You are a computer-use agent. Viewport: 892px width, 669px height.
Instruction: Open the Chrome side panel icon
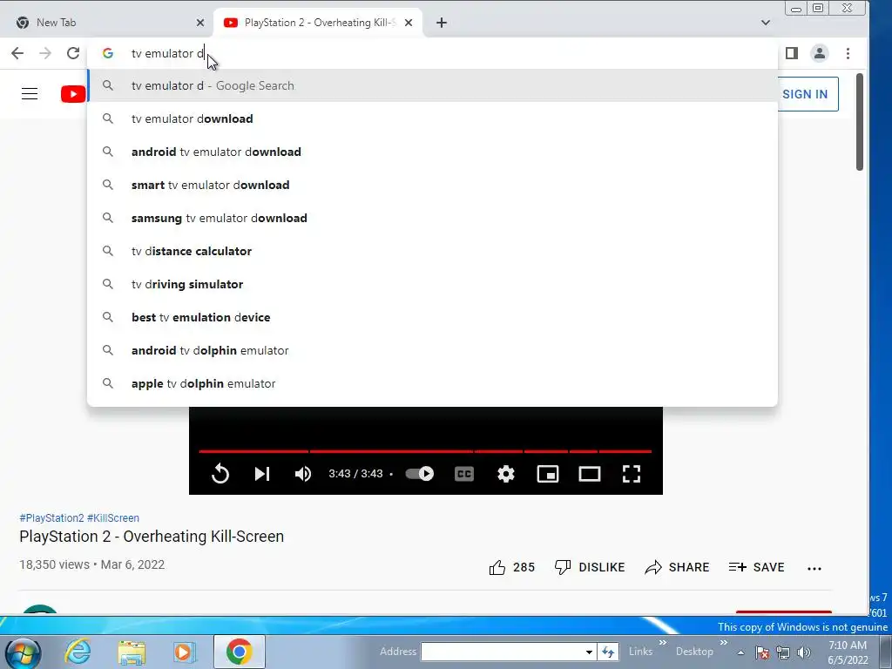click(x=791, y=53)
